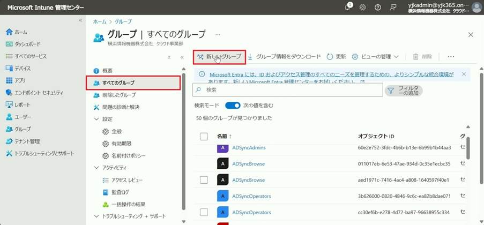Toggle the 検索モード switch
484x225 pixels.
(x=233, y=106)
